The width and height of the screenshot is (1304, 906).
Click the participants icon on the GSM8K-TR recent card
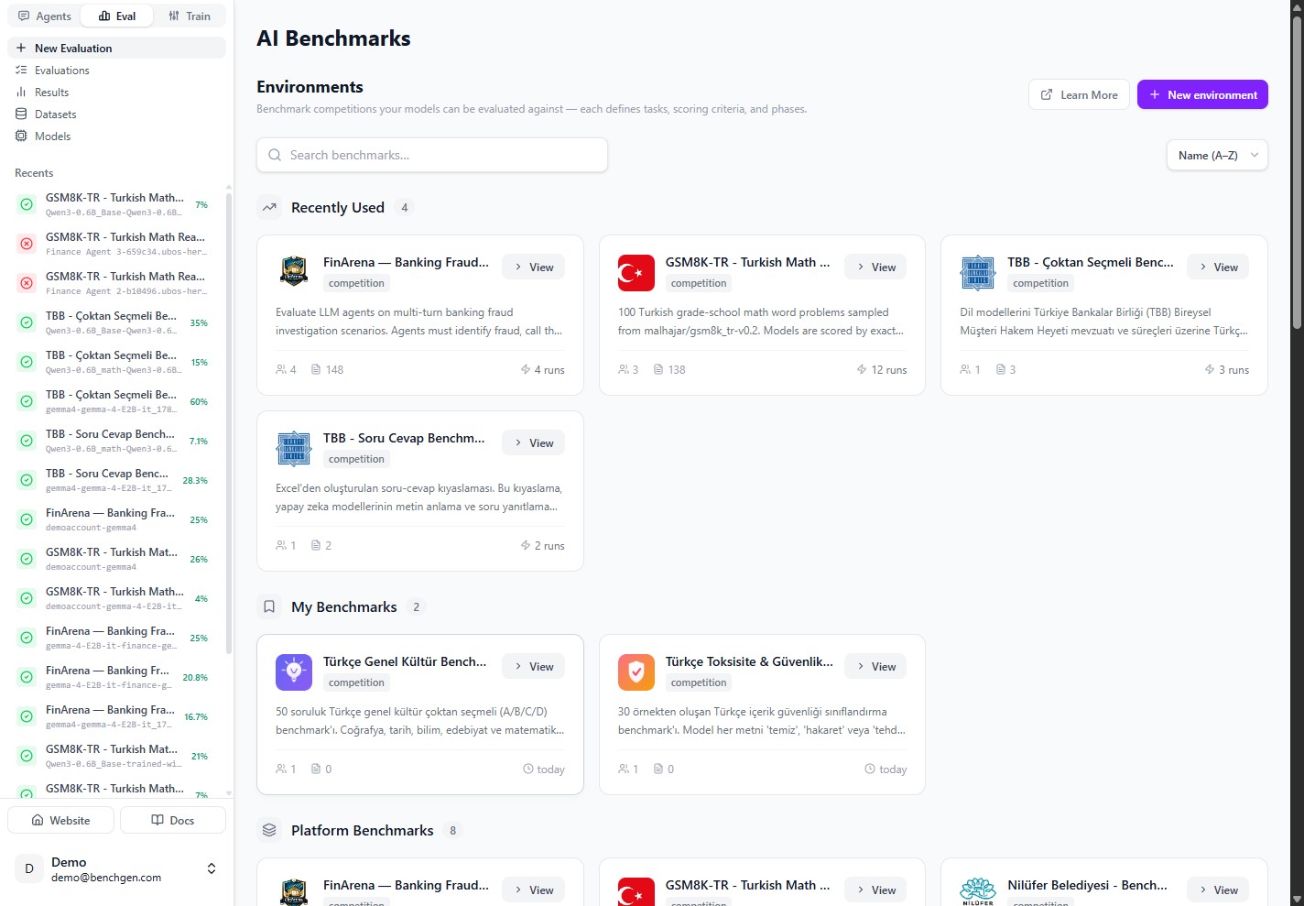[x=624, y=370]
